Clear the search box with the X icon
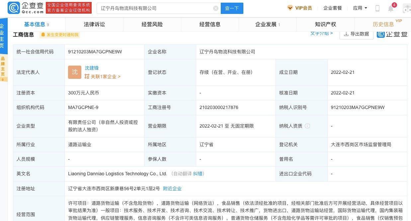Viewport: 411px width, 221px height. pyautogui.click(x=216, y=8)
